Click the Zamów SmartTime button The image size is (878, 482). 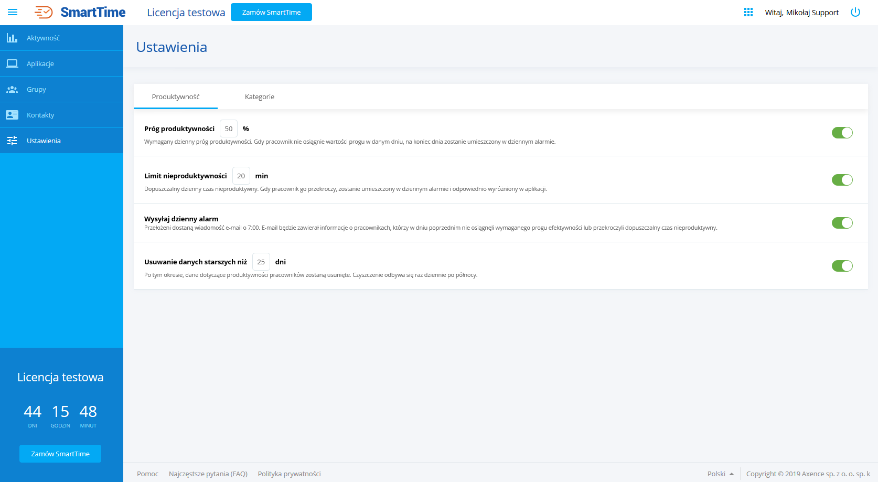[271, 12]
